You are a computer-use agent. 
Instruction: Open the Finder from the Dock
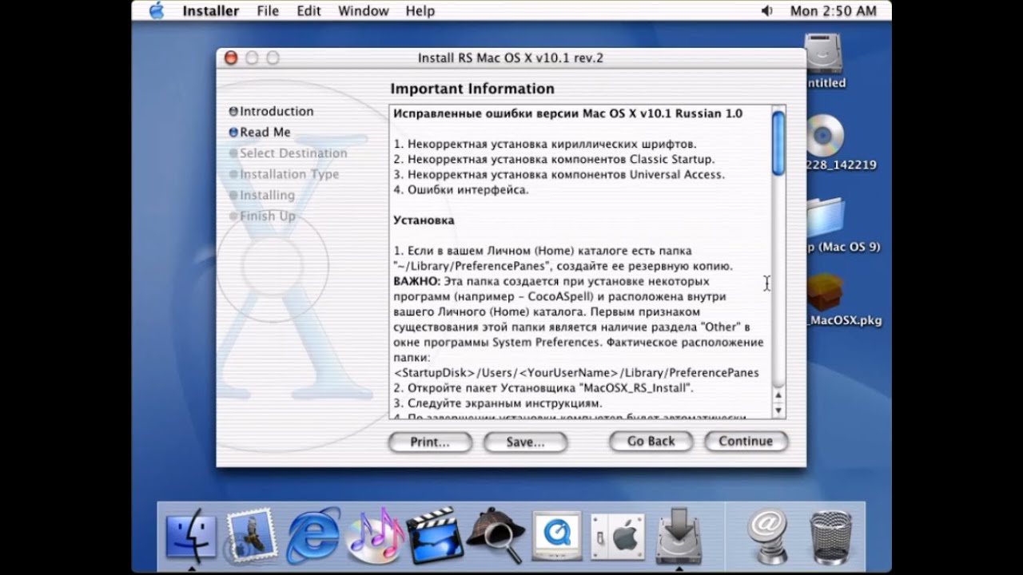pyautogui.click(x=190, y=534)
